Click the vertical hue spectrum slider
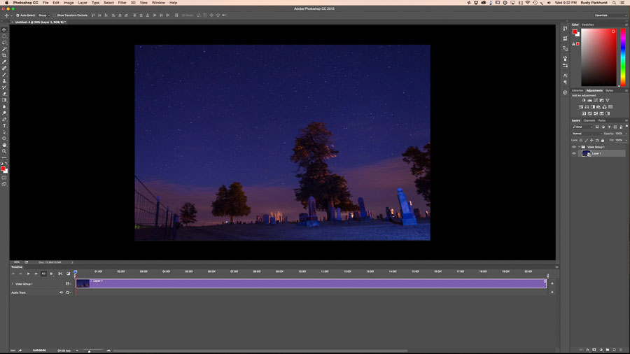 (x=622, y=56)
